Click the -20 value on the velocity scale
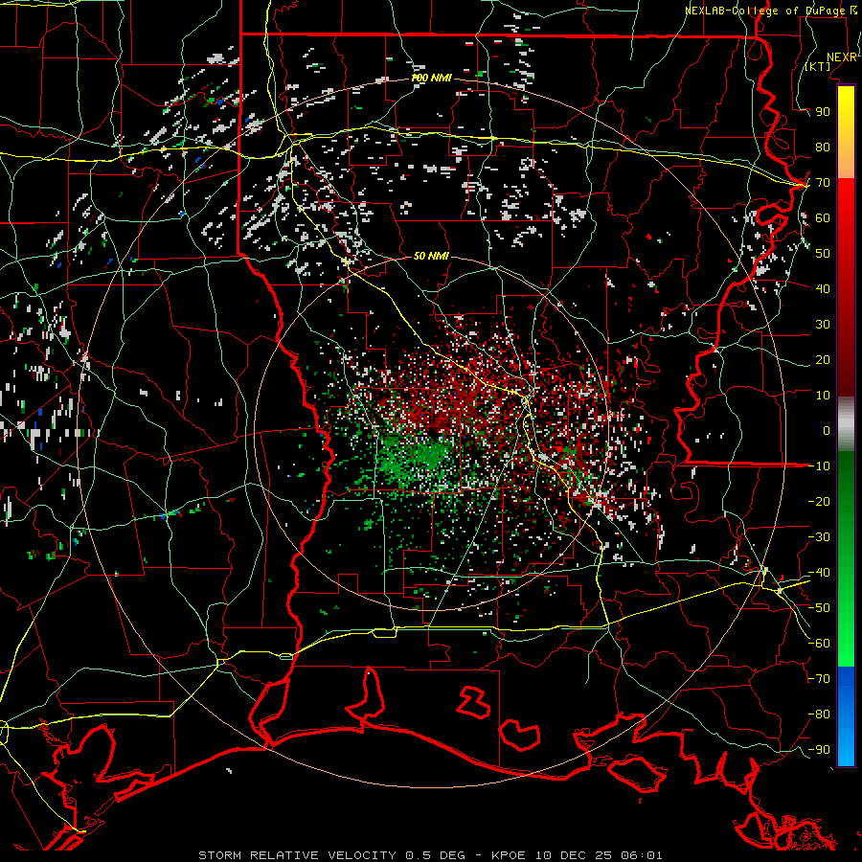Screen dimensions: 862x862 click(819, 501)
